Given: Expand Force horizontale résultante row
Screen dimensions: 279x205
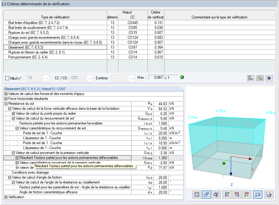Looking at the screenshot, I should 6,99.
